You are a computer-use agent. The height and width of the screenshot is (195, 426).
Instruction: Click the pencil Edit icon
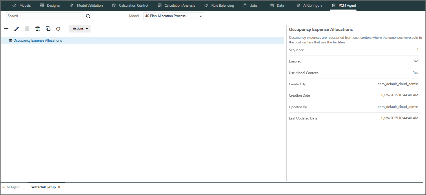point(17,29)
